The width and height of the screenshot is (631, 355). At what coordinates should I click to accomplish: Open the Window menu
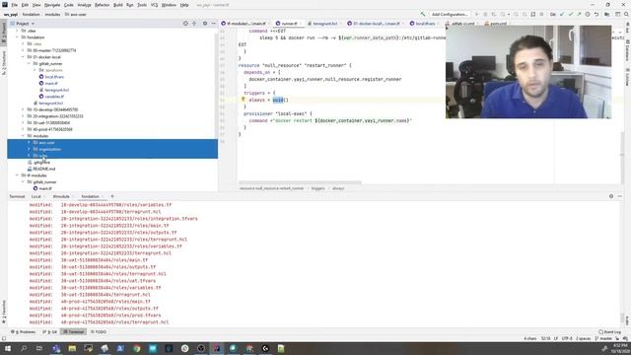click(169, 5)
